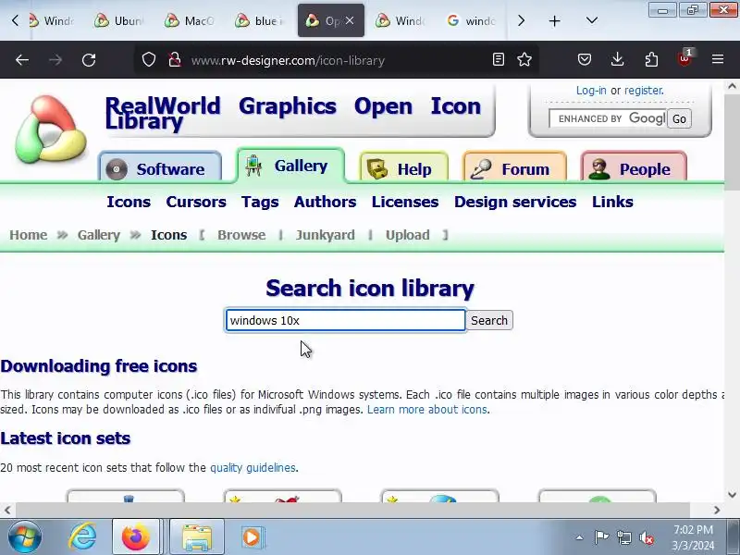
Task: Click the muted volume tray icon
Action: point(647,537)
